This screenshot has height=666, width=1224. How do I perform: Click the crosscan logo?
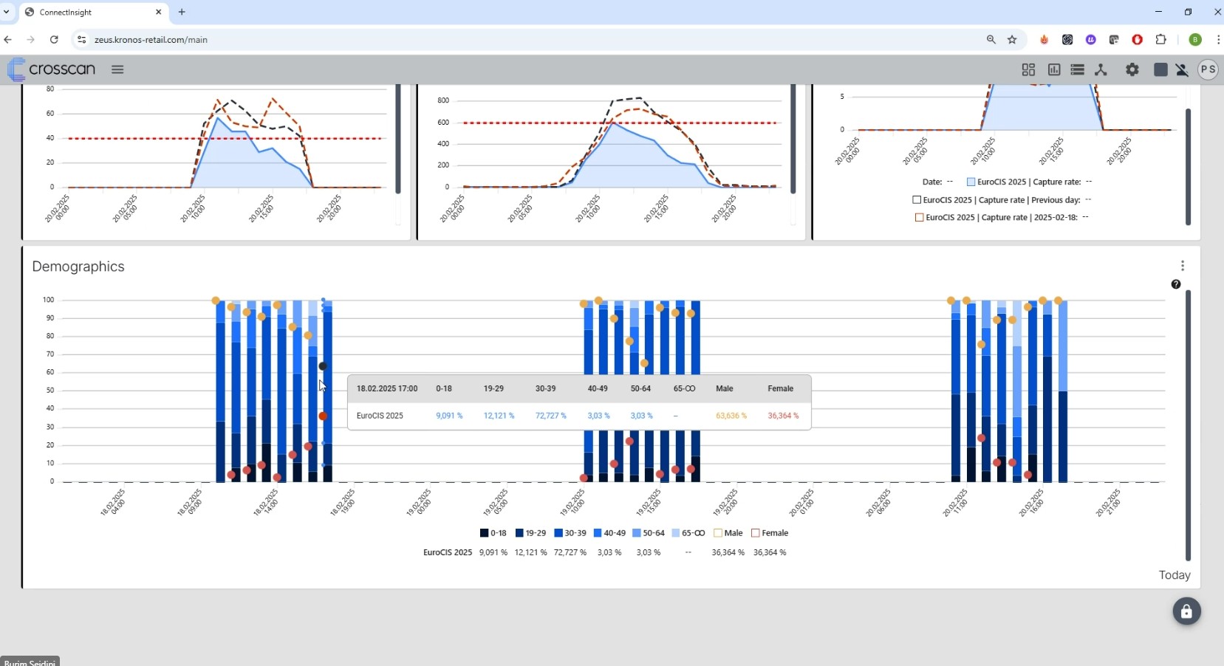point(52,69)
